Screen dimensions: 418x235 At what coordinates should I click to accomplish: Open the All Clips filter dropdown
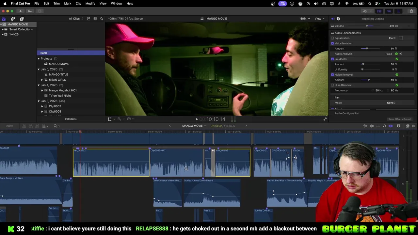click(x=76, y=19)
